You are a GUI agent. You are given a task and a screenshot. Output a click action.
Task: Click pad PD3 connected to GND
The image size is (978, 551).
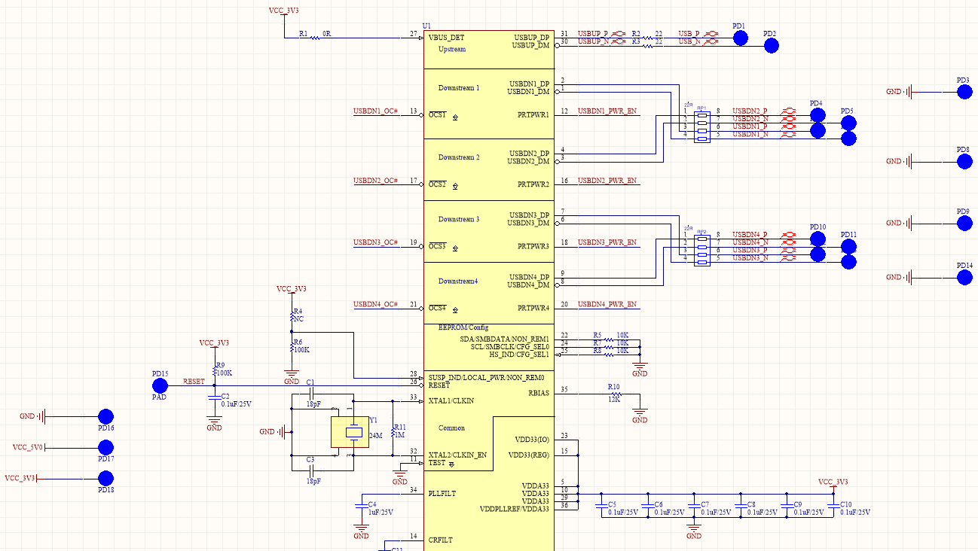(x=964, y=92)
